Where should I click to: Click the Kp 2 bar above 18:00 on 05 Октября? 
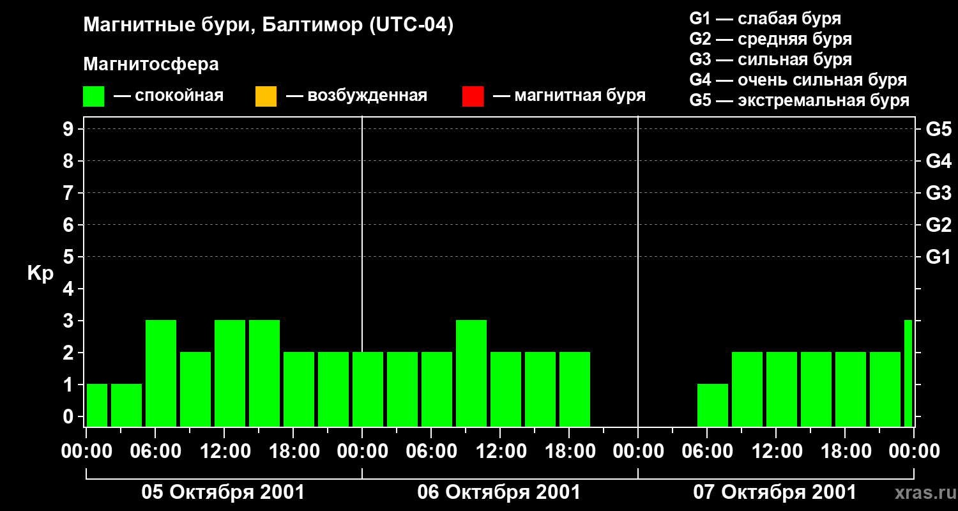(x=299, y=389)
